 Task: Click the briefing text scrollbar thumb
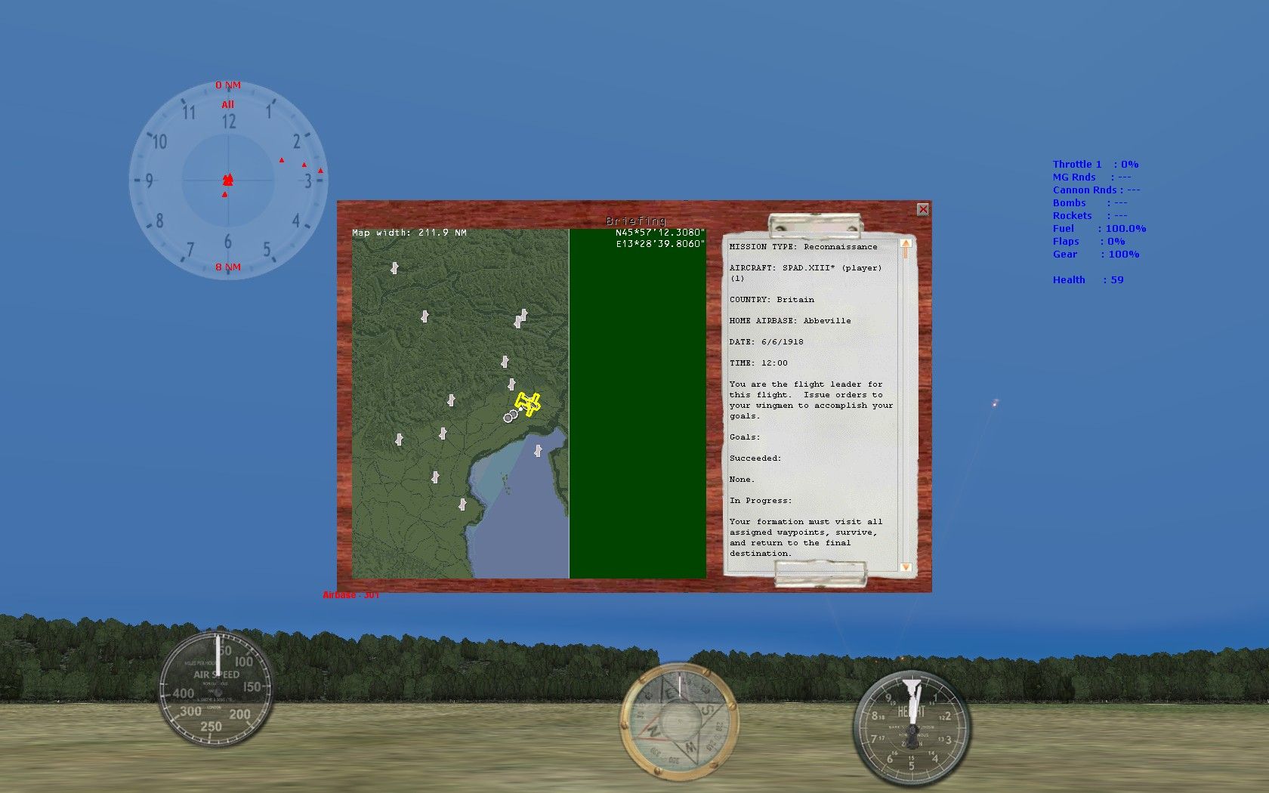point(906,253)
